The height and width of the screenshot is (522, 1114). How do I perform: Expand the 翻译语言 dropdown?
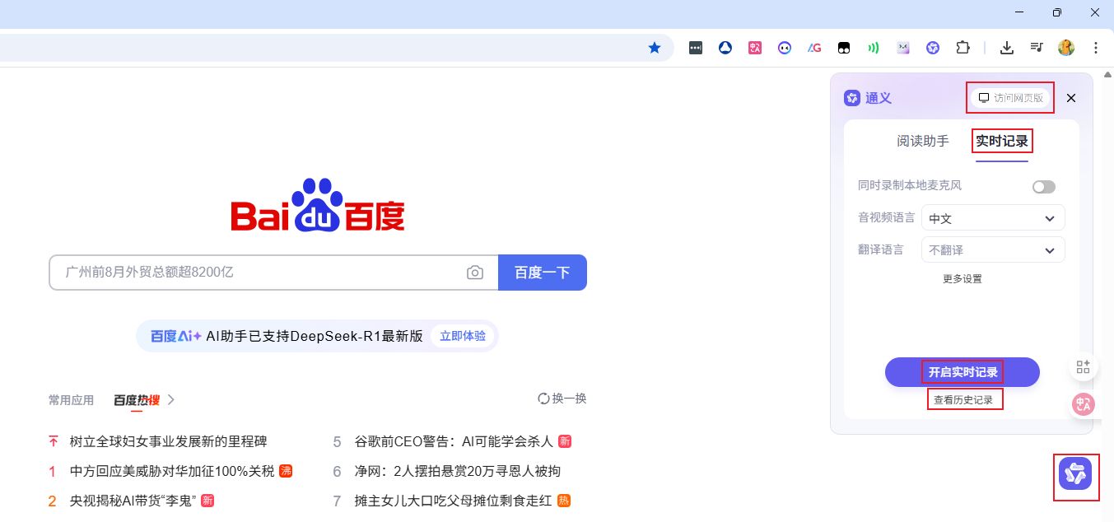coord(993,250)
